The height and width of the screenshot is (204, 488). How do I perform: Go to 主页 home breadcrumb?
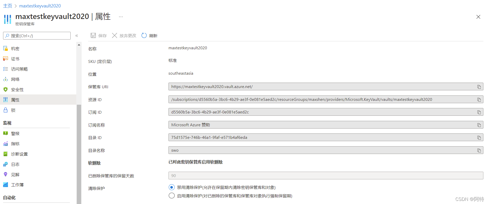tap(7, 6)
